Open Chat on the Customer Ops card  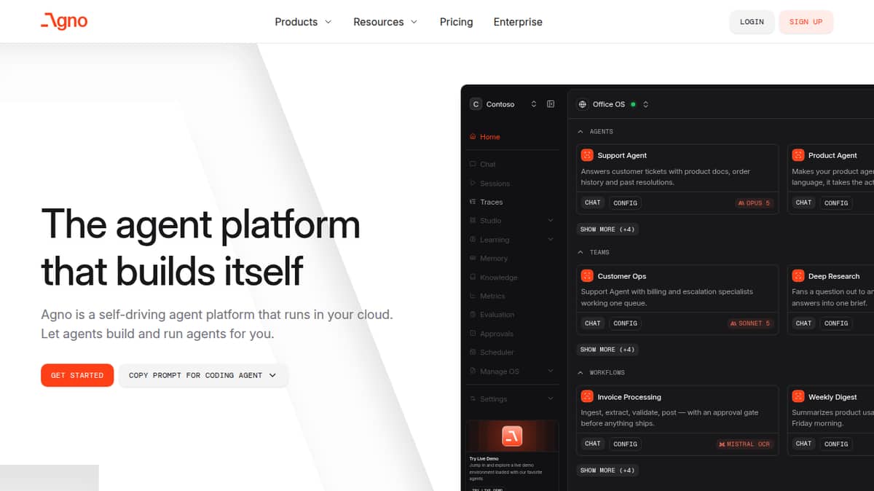(x=593, y=323)
